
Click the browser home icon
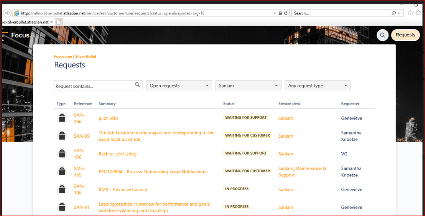click(410, 13)
